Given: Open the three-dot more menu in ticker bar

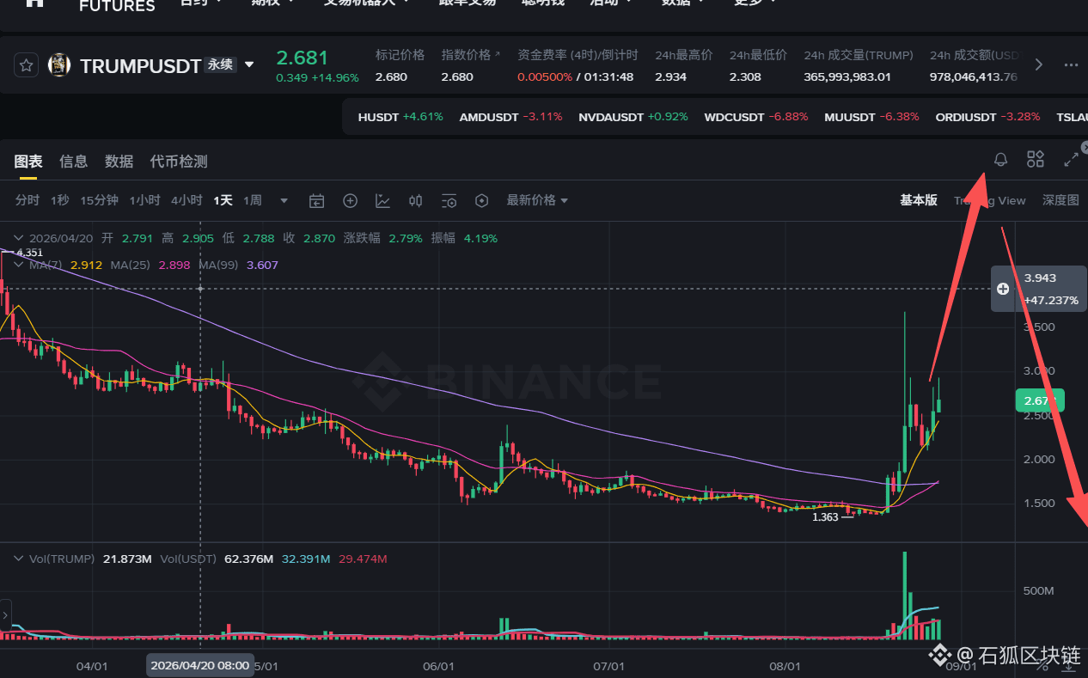Looking at the screenshot, I should [x=1071, y=64].
